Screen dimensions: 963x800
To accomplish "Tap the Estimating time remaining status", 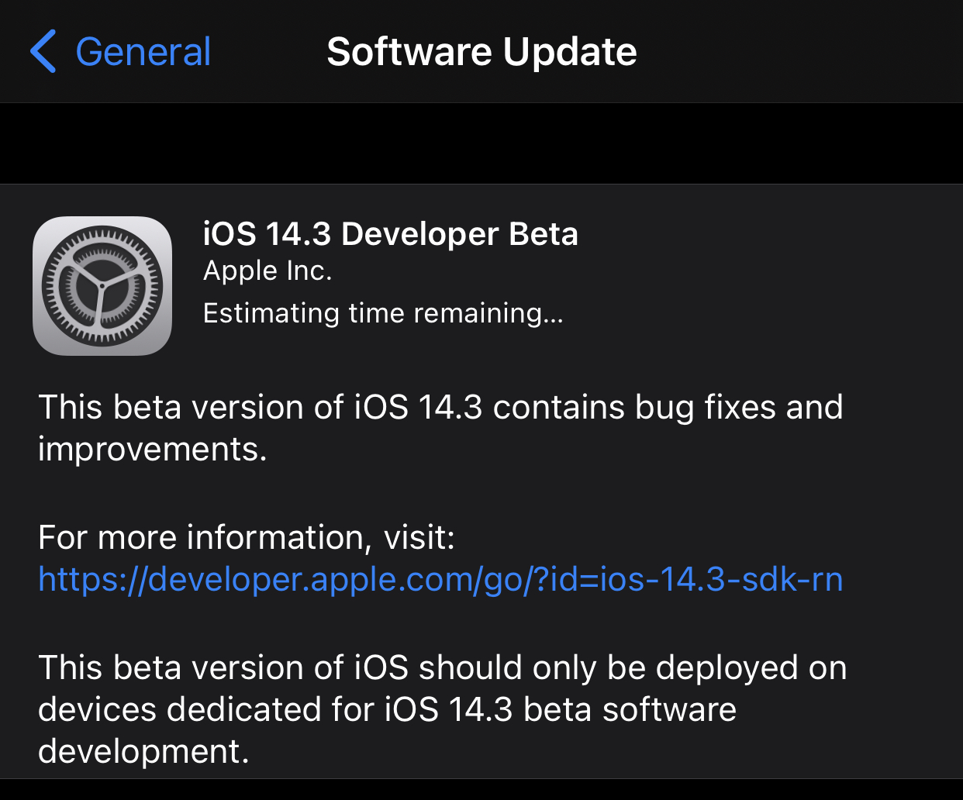I will (383, 313).
